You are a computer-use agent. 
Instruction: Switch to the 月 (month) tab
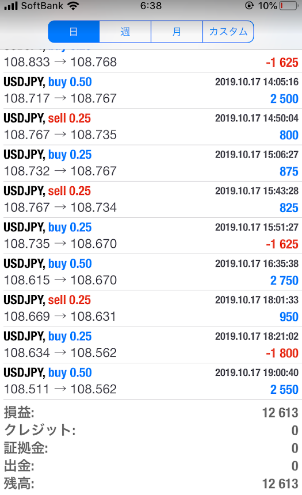177,32
